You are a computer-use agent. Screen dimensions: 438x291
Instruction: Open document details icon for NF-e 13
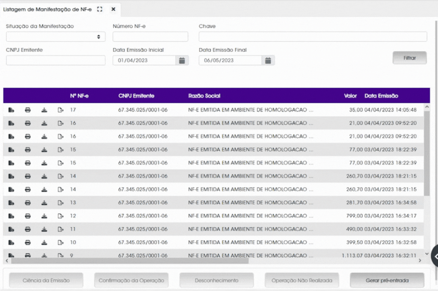tap(11, 203)
